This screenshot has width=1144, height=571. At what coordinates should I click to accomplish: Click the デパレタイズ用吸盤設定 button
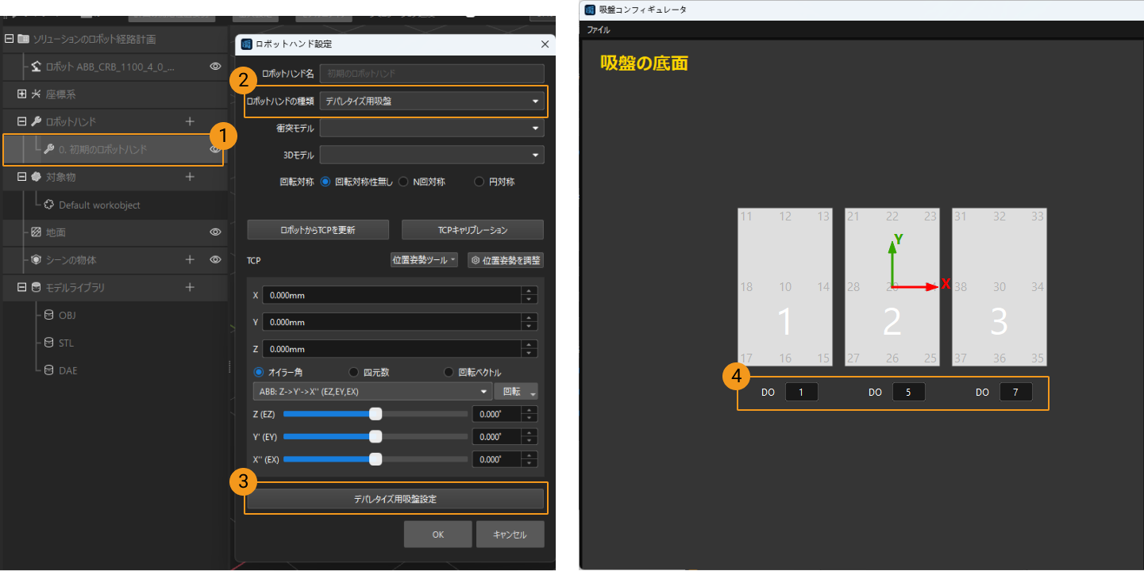pyautogui.click(x=395, y=499)
